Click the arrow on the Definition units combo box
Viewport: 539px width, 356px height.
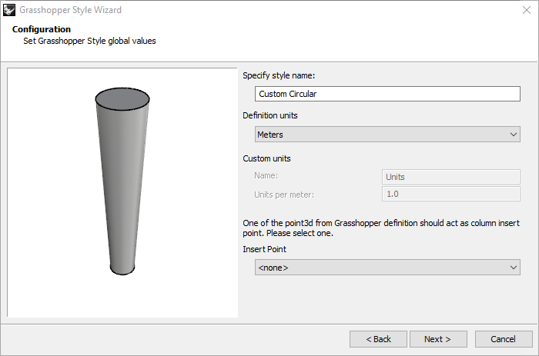[514, 135]
